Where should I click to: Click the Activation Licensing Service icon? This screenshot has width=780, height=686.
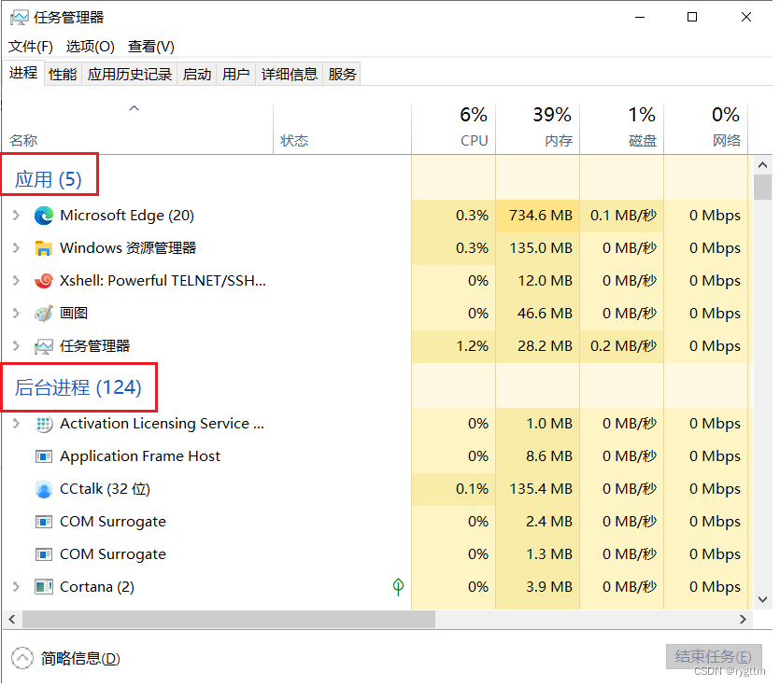(44, 424)
